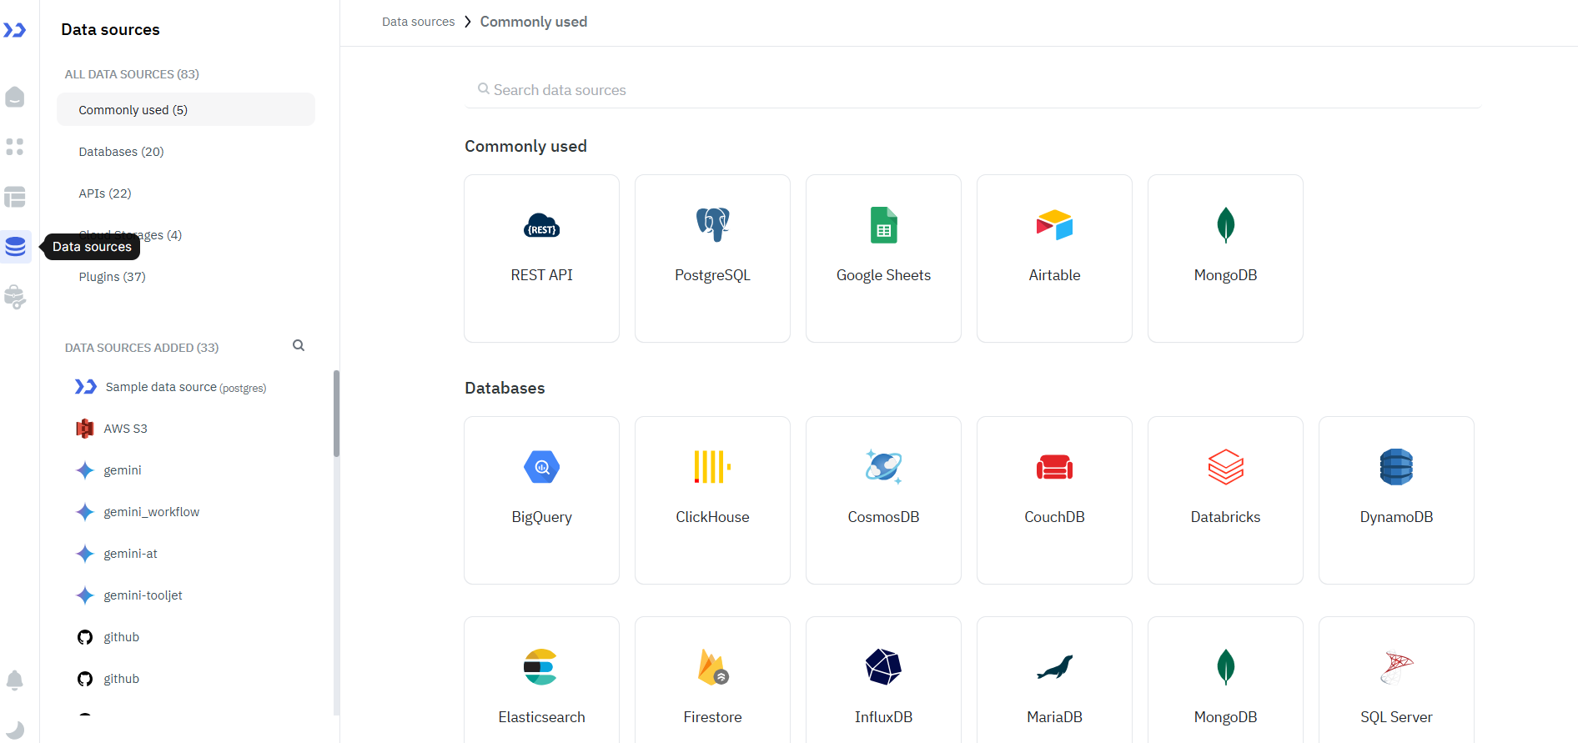Pick the Airtable data source card

[x=1054, y=258]
